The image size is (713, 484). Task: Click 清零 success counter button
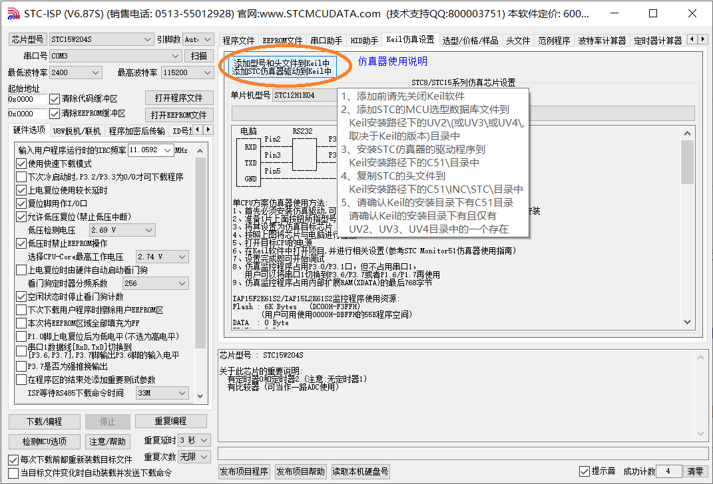point(695,471)
